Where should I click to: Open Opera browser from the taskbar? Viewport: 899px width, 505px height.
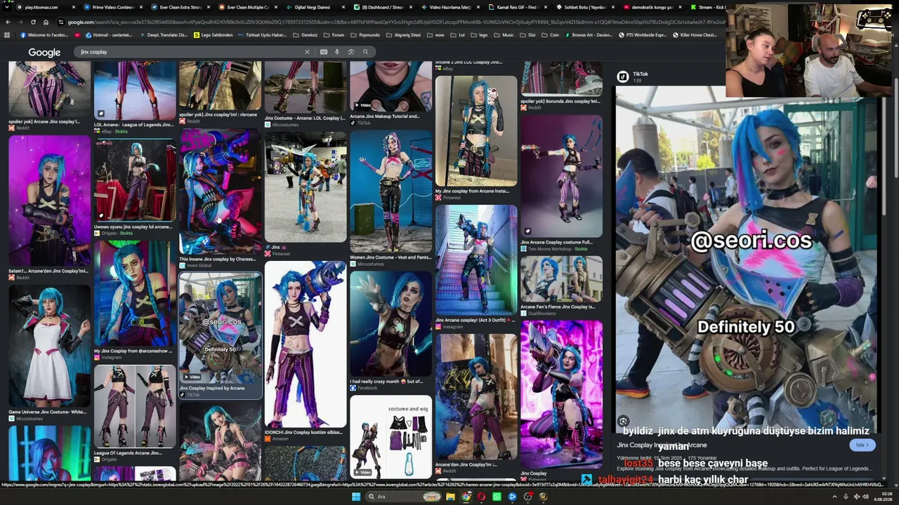click(481, 497)
